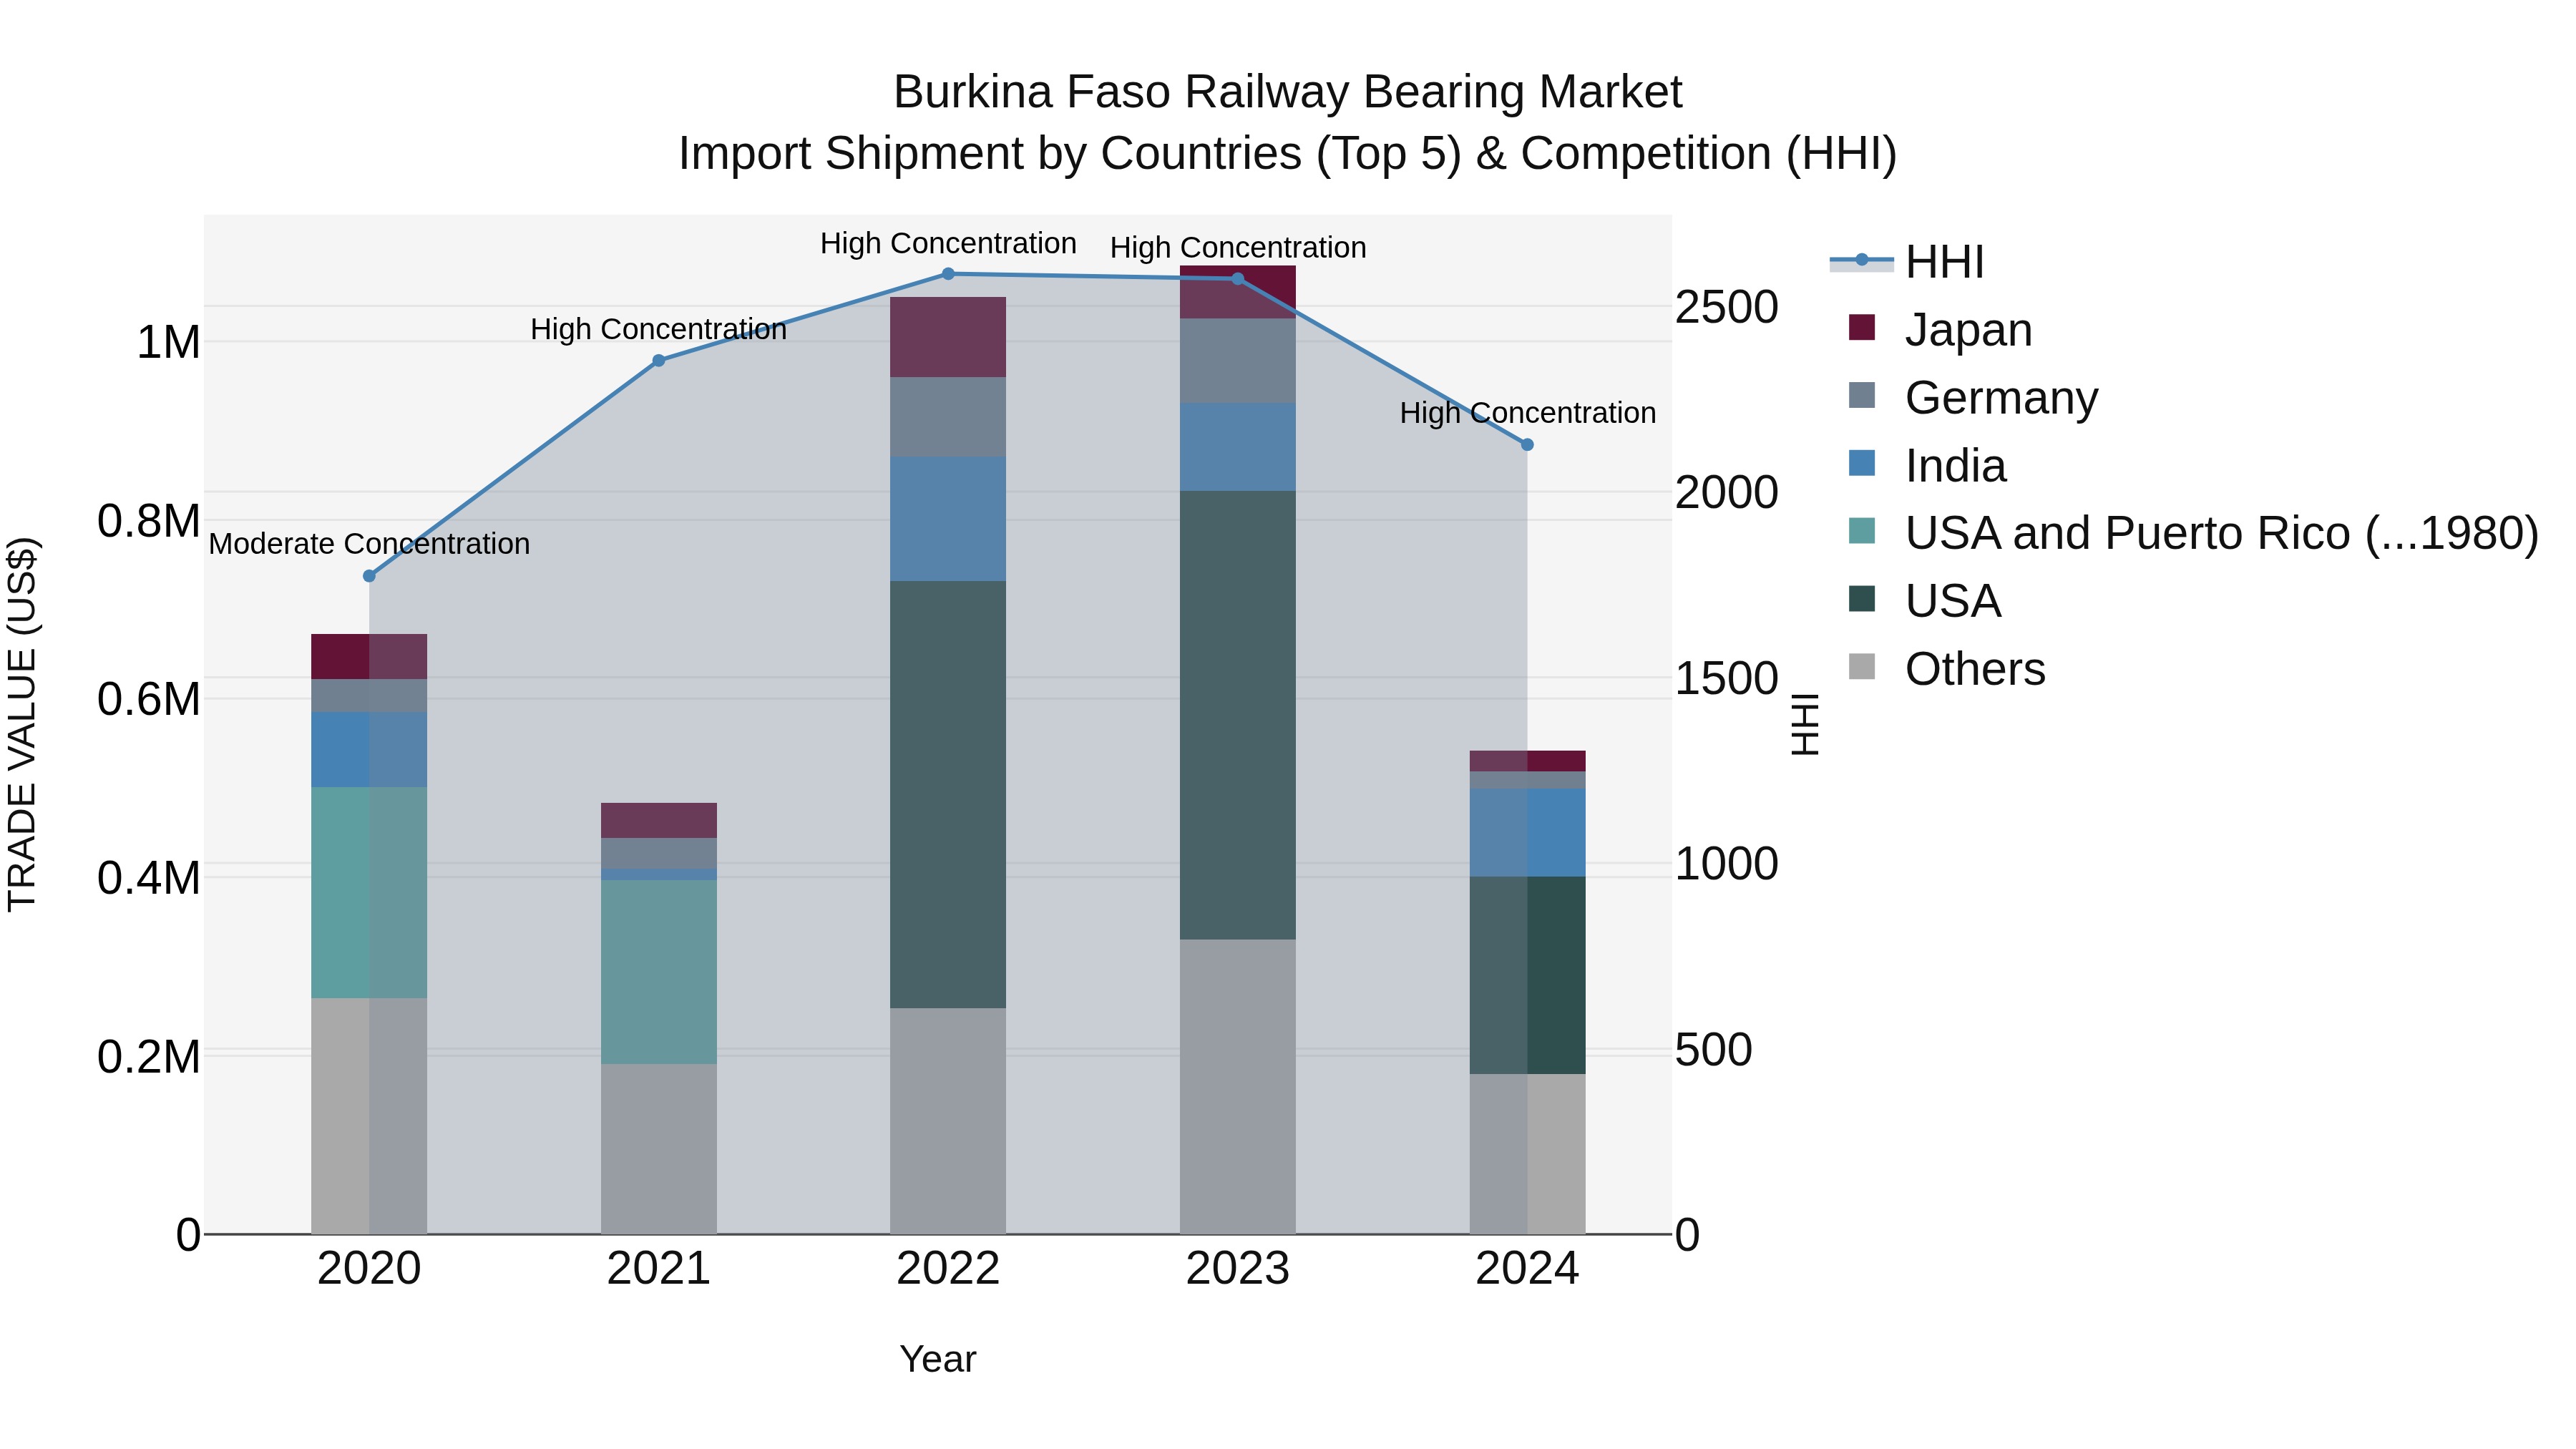The height and width of the screenshot is (1449, 2576).
Task: Click the Others segment of the 2023 bar
Action: click(1238, 1086)
